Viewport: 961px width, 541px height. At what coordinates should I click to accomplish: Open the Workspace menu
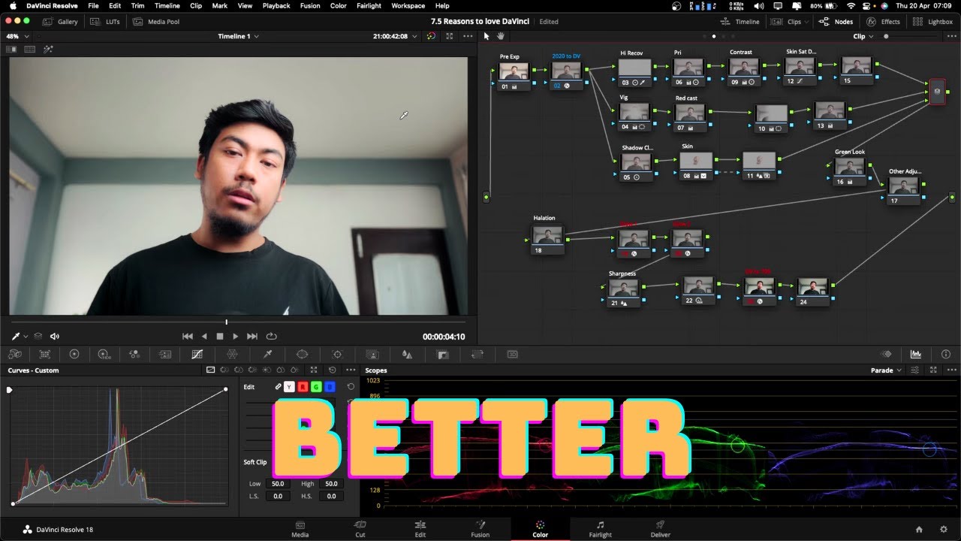408,6
